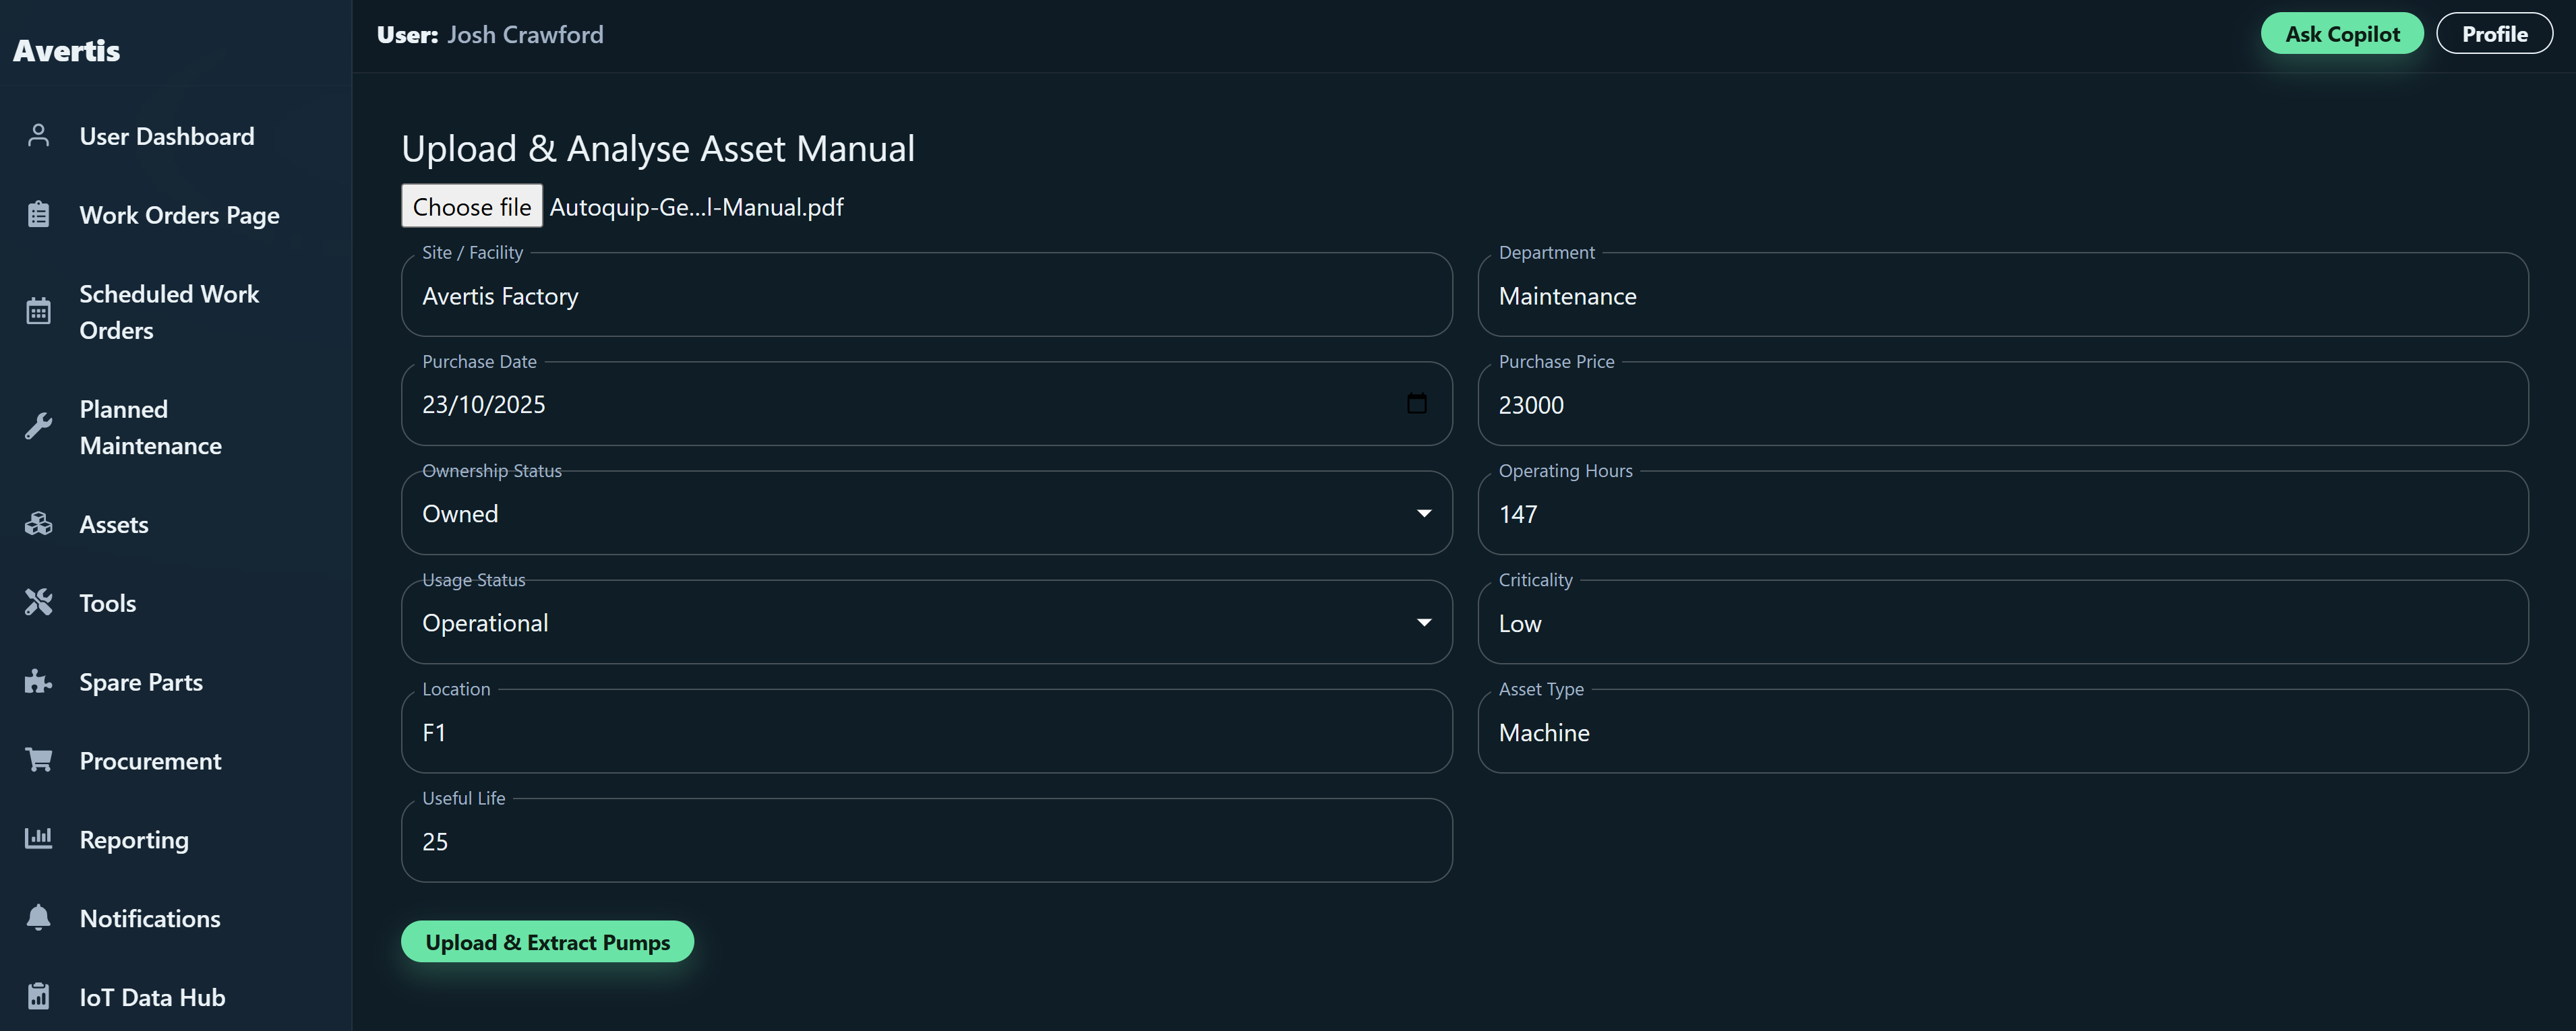Click the Upload & Extract Pumps button
This screenshot has height=1031, width=2576.
click(547, 941)
